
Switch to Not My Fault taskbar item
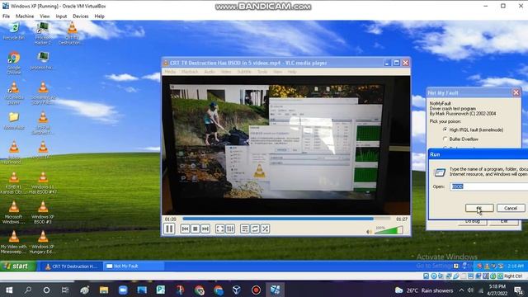point(134,266)
